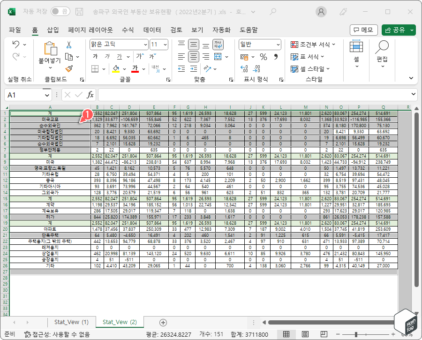Switch to the 삽입 tab
The width and height of the screenshot is (422, 340).
53,30
